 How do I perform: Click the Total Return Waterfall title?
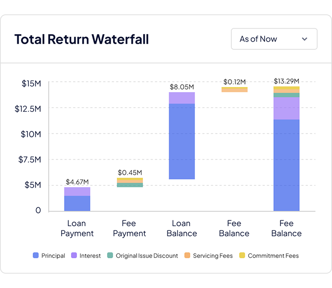tap(81, 39)
